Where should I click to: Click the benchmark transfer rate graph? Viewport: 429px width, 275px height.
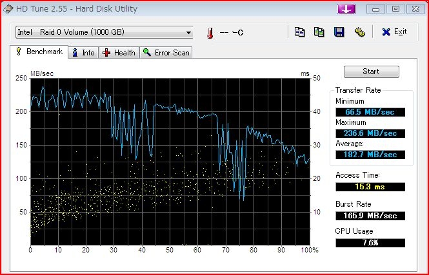[x=170, y=162]
